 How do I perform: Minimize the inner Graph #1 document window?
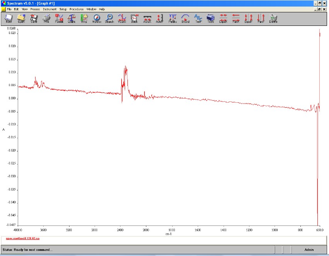pos(315,9)
